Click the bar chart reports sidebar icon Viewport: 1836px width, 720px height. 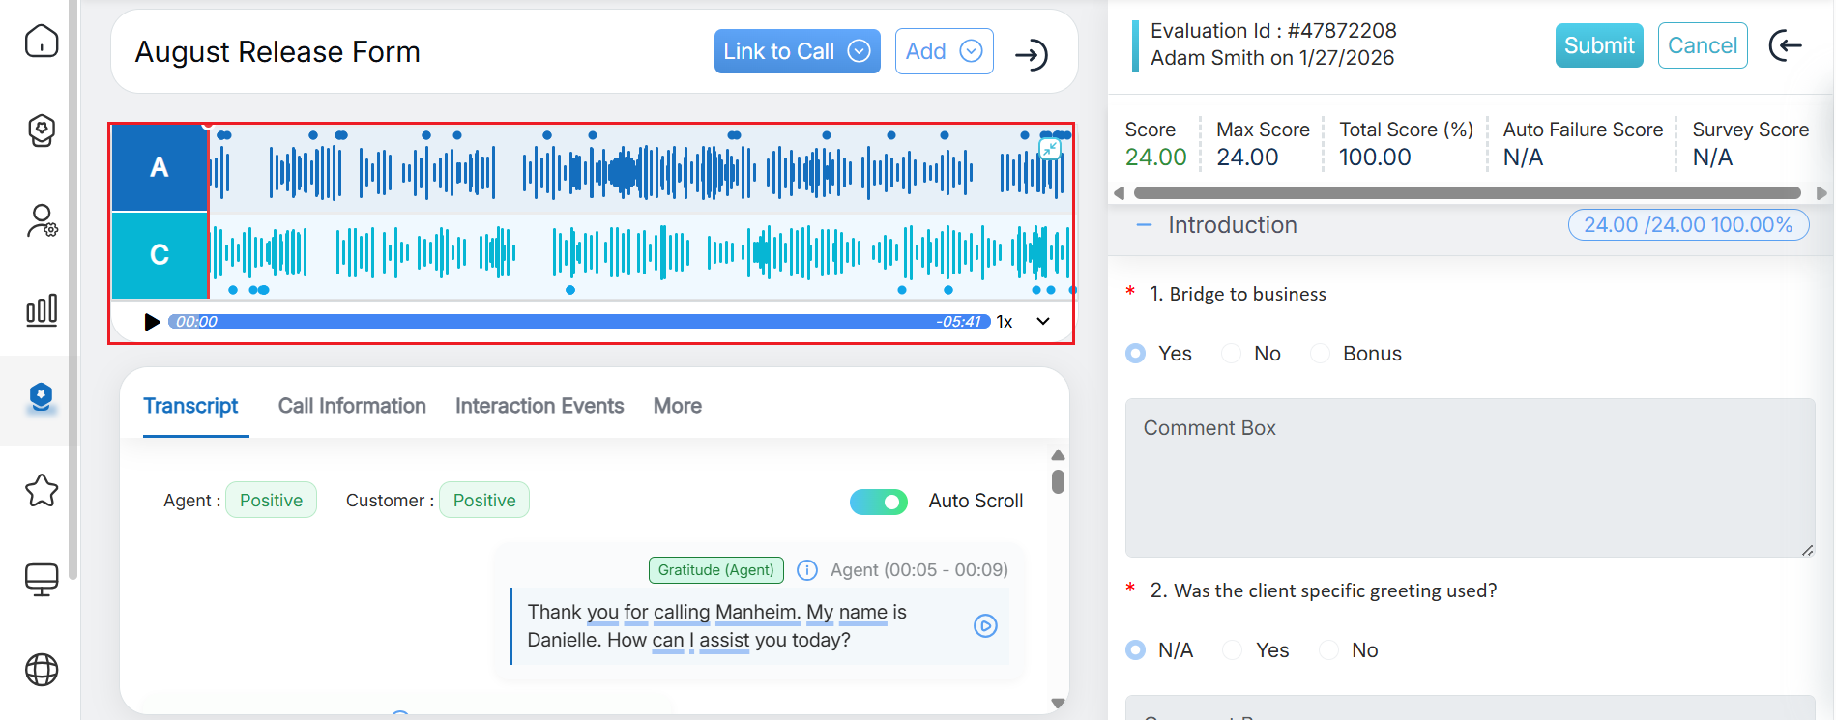pyautogui.click(x=42, y=310)
